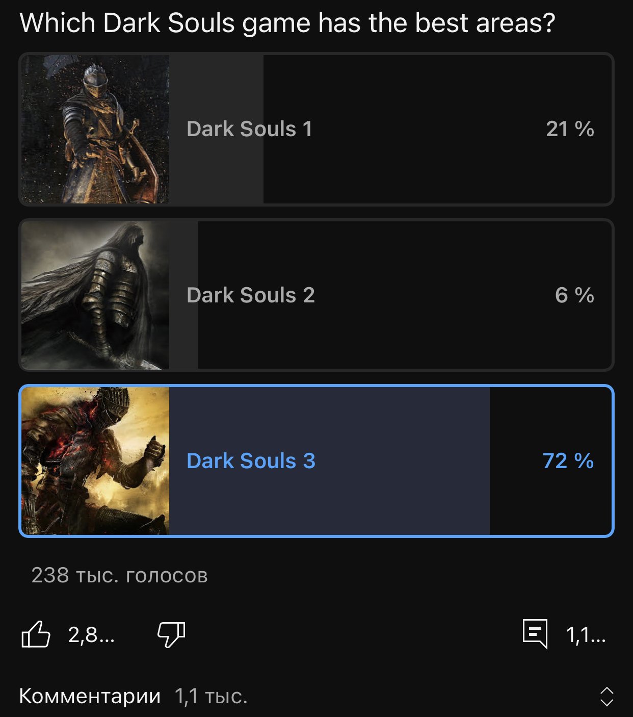Image resolution: width=633 pixels, height=717 pixels.
Task: Open comments via the speech bubble icon
Action: point(535,634)
